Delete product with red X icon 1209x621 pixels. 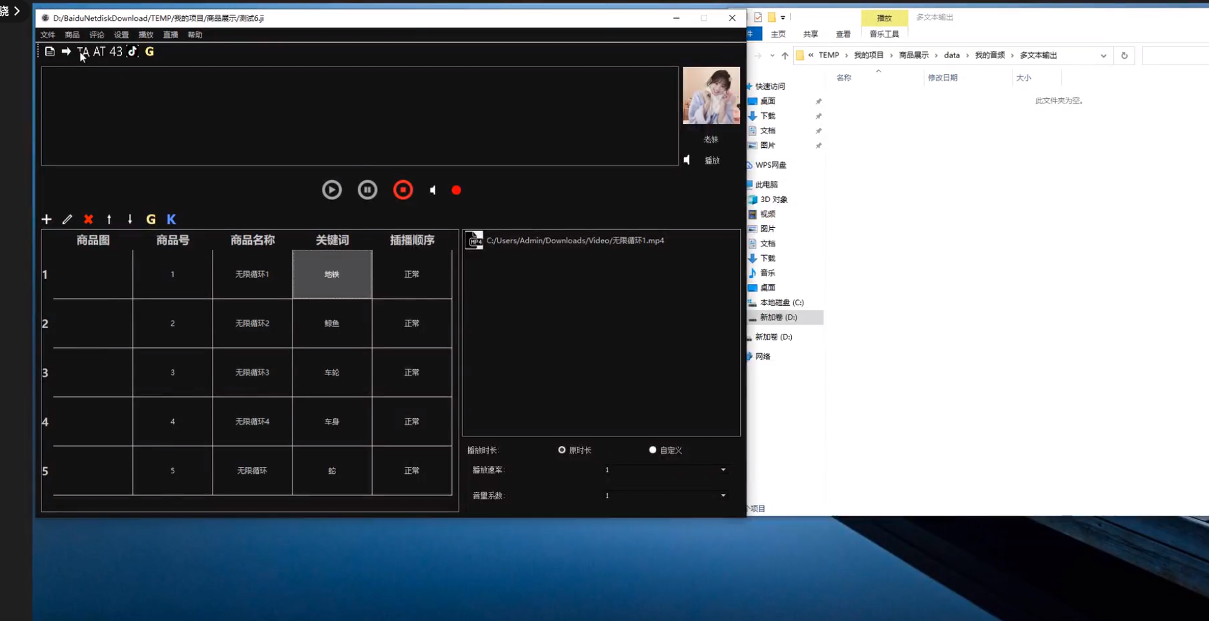(x=88, y=219)
